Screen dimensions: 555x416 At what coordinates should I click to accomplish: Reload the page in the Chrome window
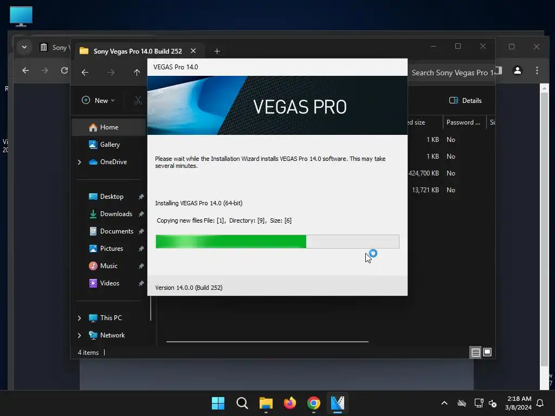pyautogui.click(x=64, y=70)
